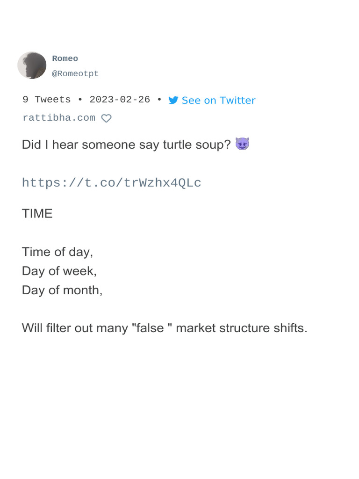The width and height of the screenshot is (359, 479).
Task: Select the @Romeotpt handle
Action: click(75, 74)
